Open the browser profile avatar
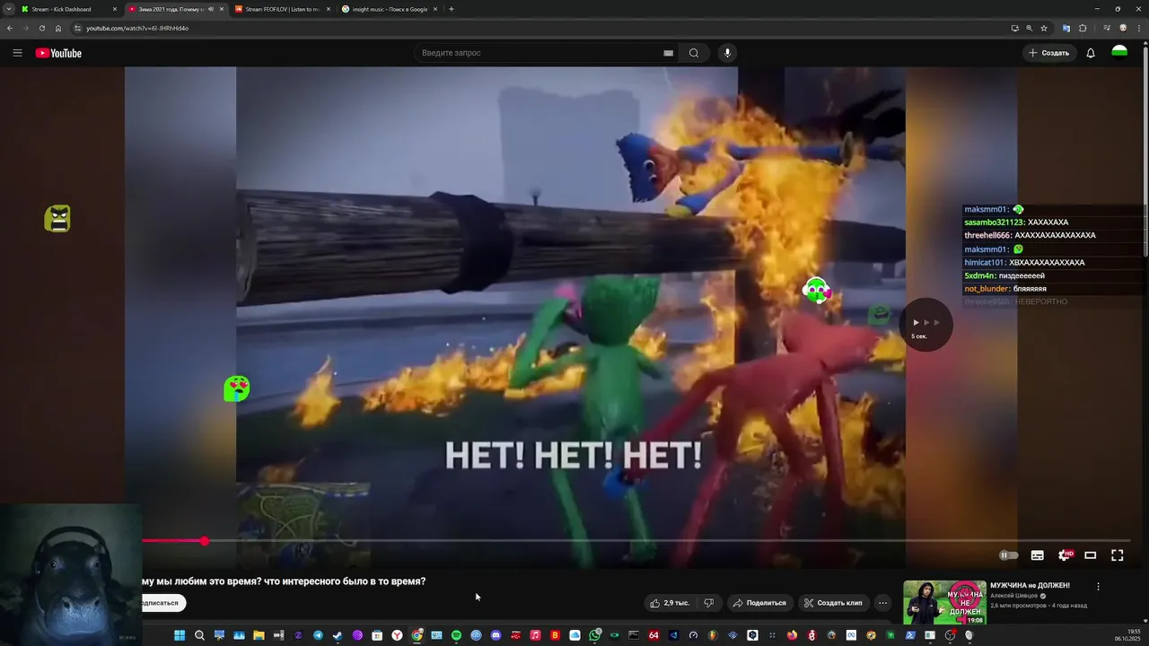The image size is (1149, 646). tap(1123, 28)
